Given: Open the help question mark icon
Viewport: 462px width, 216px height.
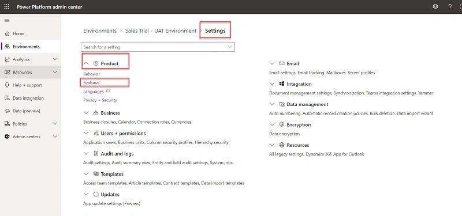Looking at the screenshot, I should (450, 7).
